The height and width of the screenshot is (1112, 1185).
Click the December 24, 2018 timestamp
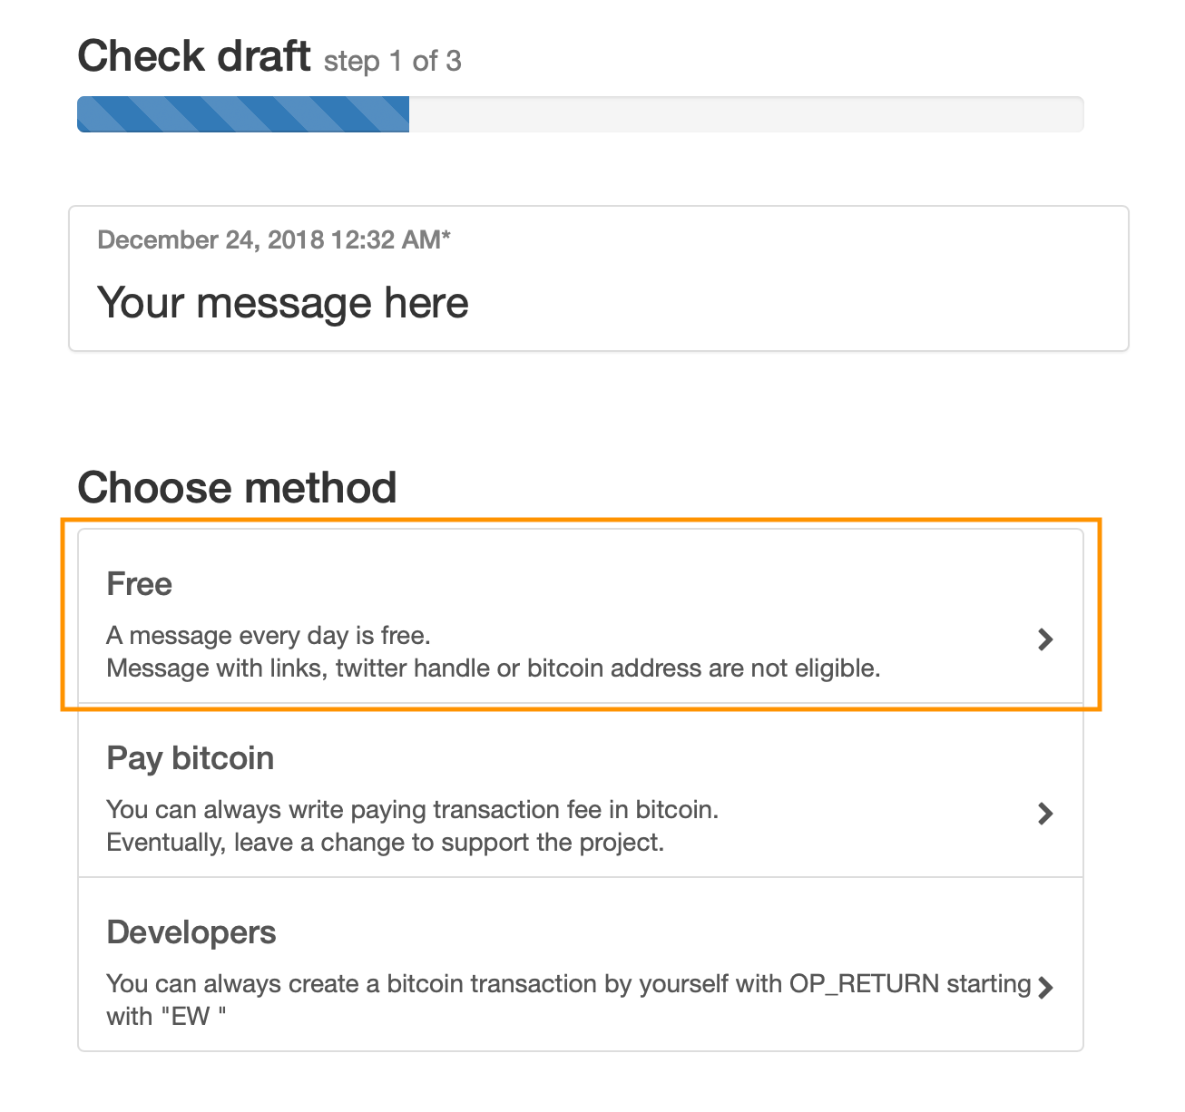(273, 239)
